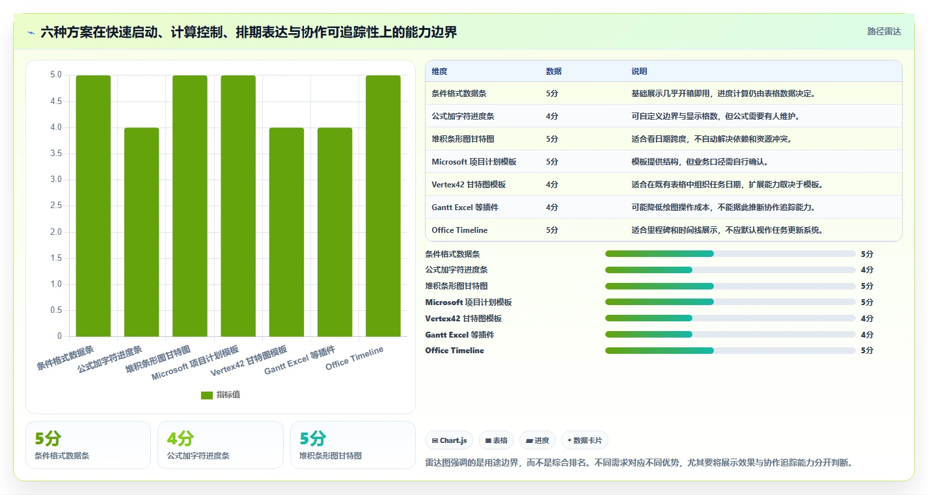Click Microsoft 项目计划模板 in the table
928x495 pixels.
tap(474, 162)
